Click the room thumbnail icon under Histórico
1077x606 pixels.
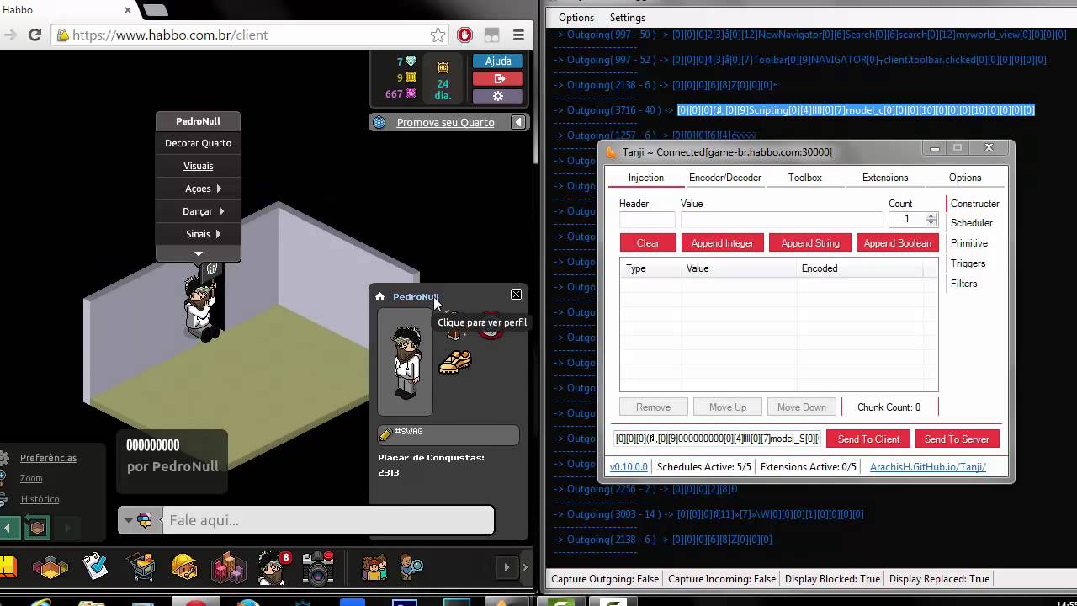pos(37,529)
